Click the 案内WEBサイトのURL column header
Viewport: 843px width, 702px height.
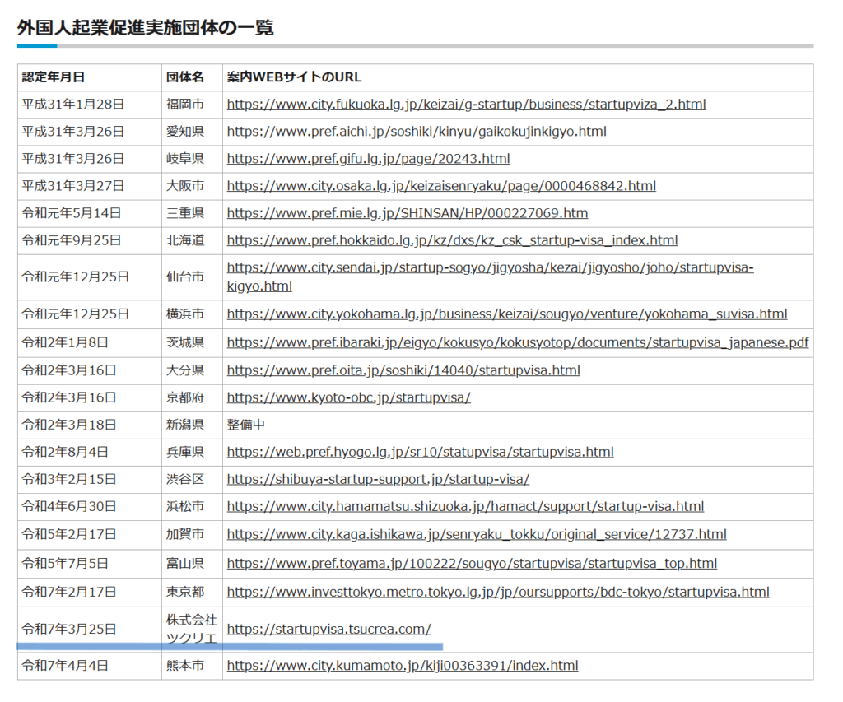coord(294,77)
